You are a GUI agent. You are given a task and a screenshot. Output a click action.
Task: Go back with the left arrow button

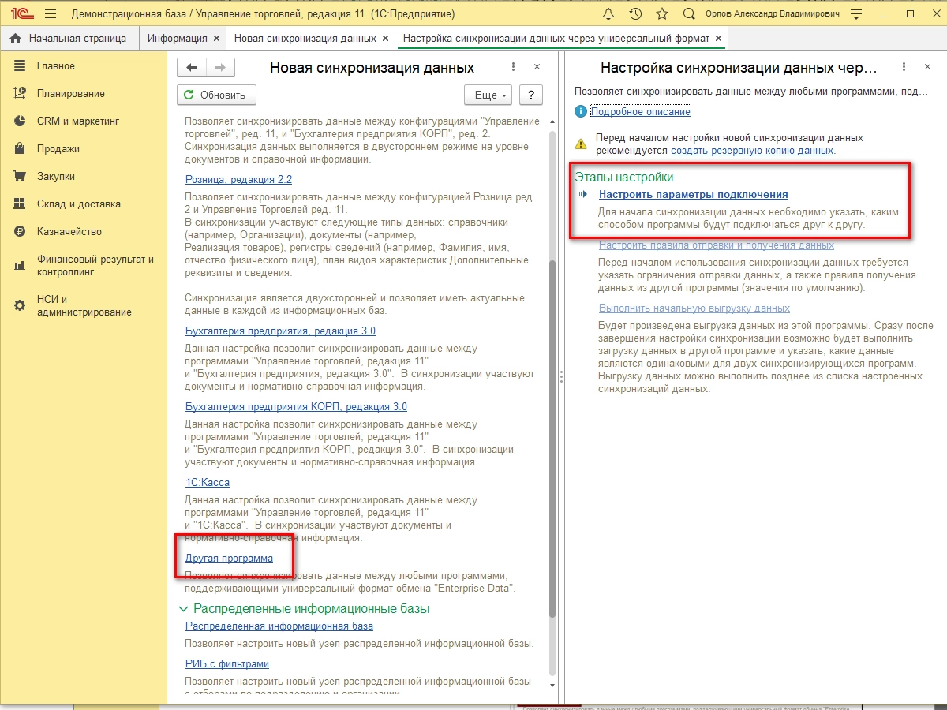click(192, 68)
